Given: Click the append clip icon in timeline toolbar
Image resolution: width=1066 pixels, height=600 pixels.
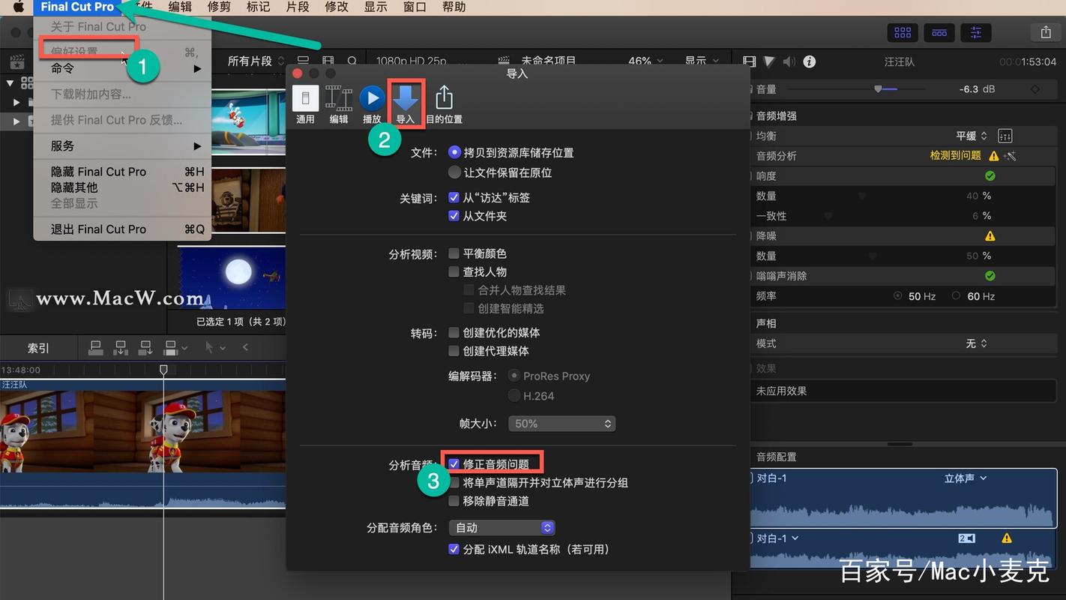Looking at the screenshot, I should 145,347.
